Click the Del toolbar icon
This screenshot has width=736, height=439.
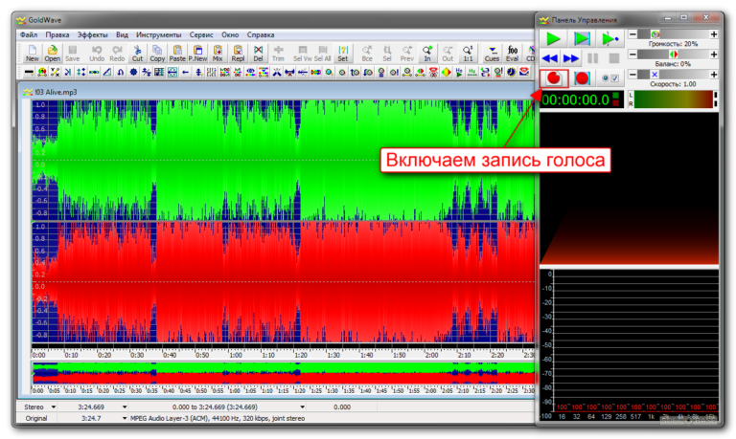[x=258, y=53]
